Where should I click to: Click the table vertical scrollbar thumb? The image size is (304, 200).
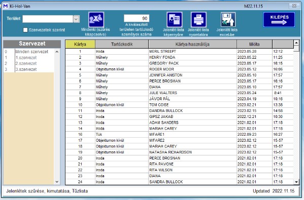296,49
